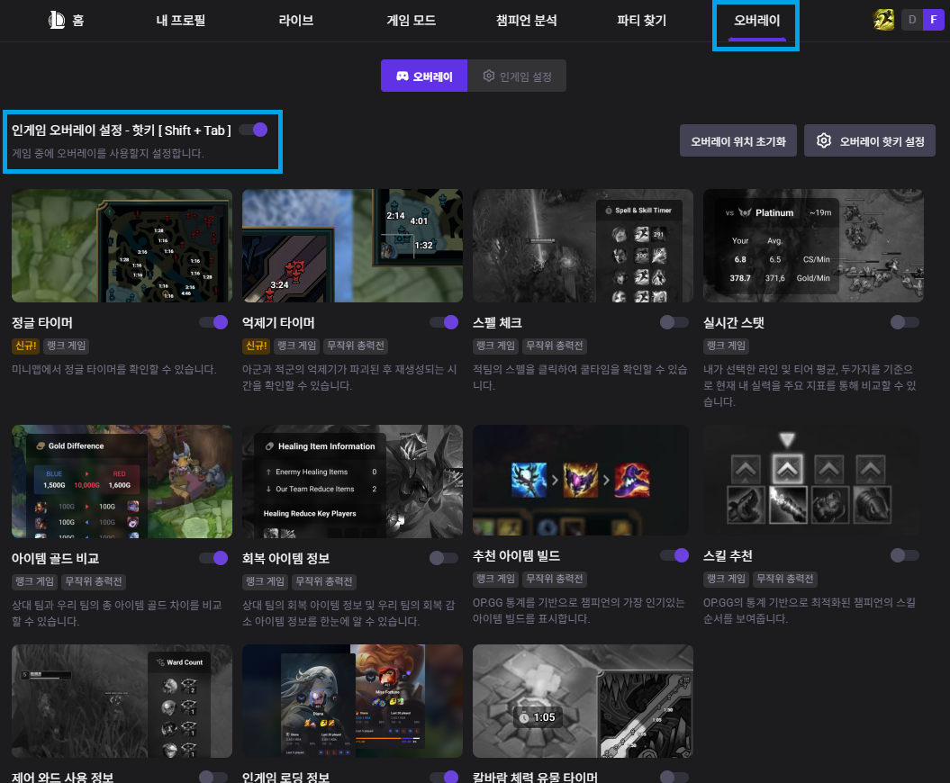
Task: Disable the 정글 타이머 toggle
Action: [213, 322]
